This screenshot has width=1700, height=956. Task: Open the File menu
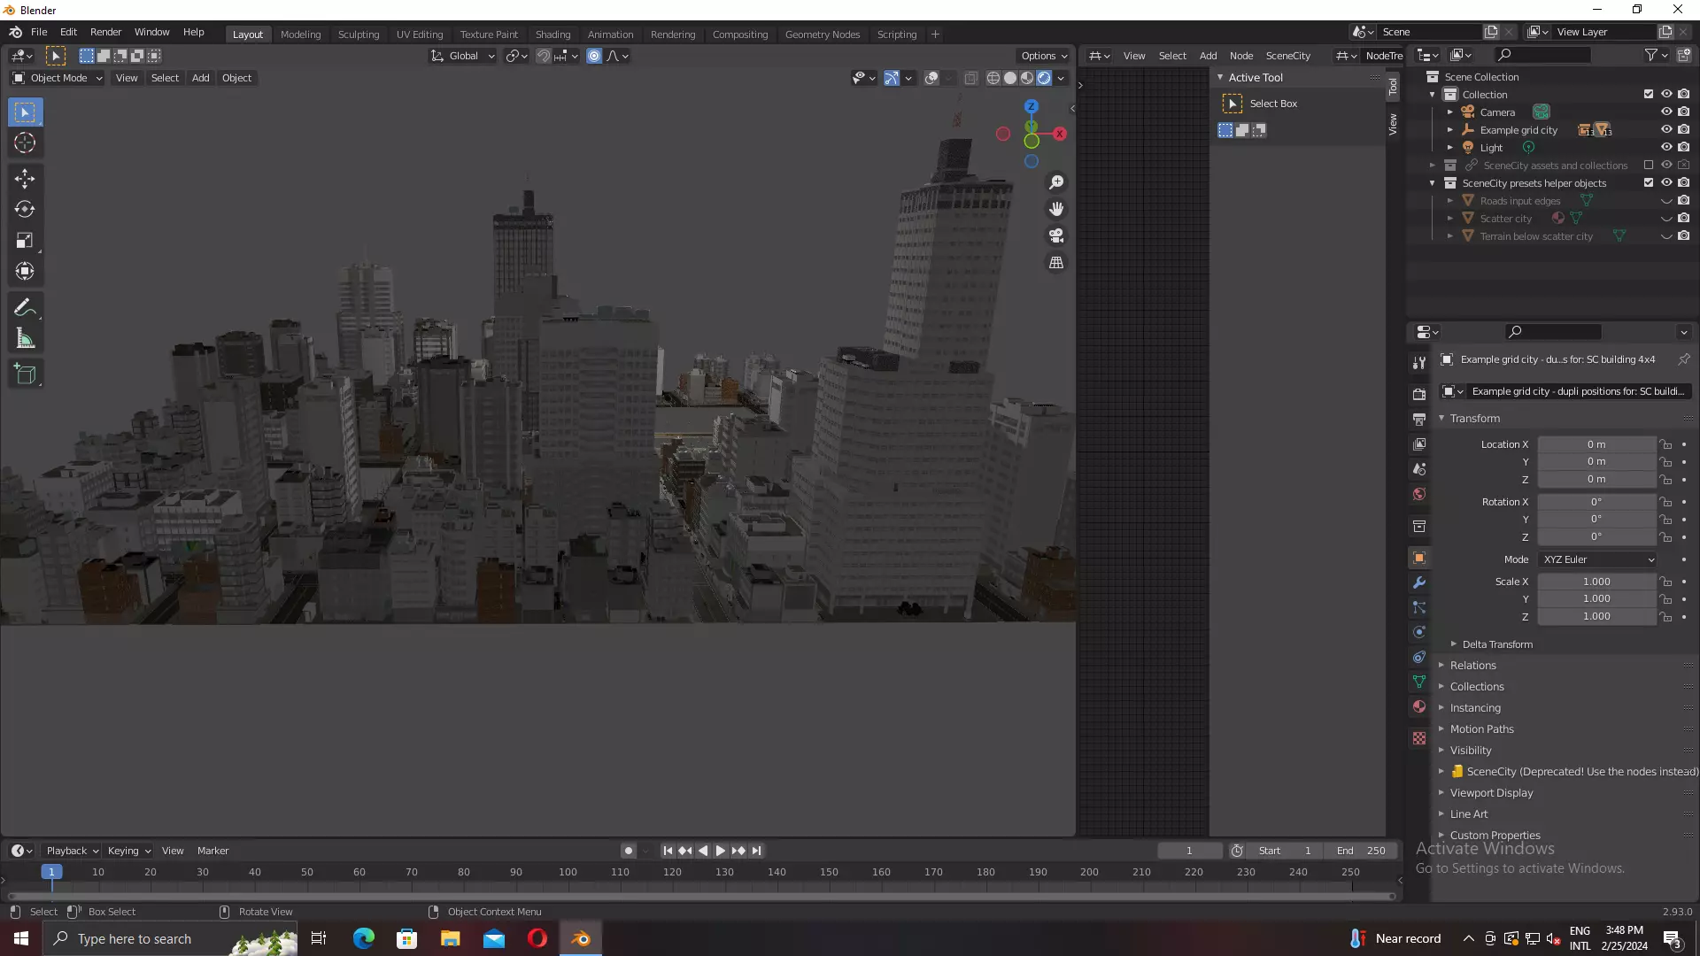(x=39, y=33)
